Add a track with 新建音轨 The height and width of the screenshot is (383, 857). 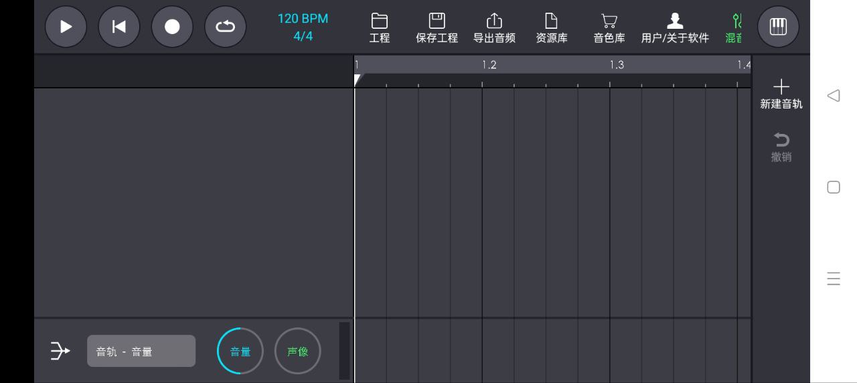click(781, 94)
